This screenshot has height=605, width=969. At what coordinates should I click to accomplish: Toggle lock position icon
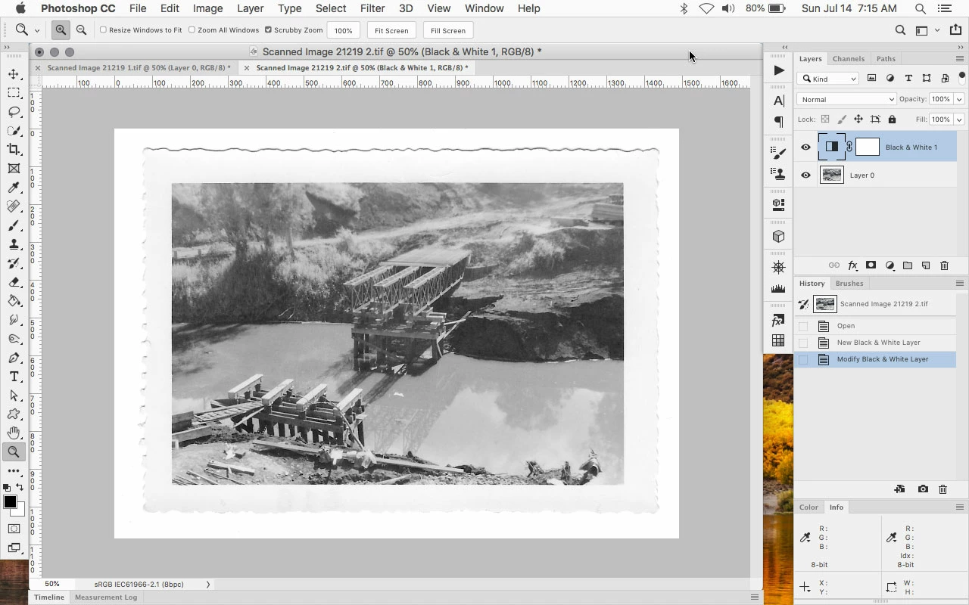pyautogui.click(x=858, y=119)
